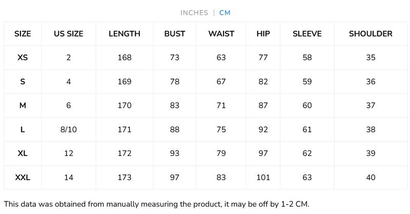This screenshot has height=214, width=410.
Task: Select the S size row label
Action: [23, 82]
